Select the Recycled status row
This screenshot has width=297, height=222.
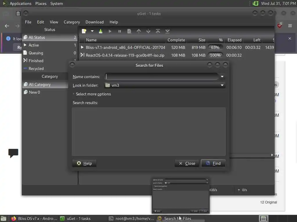(x=45, y=69)
